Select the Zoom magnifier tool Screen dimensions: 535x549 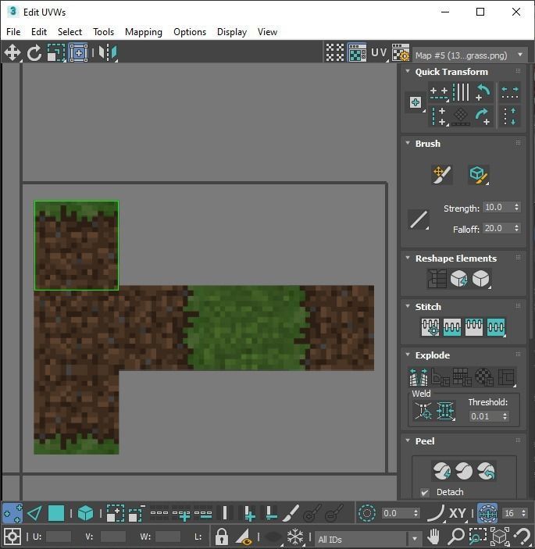tap(456, 537)
